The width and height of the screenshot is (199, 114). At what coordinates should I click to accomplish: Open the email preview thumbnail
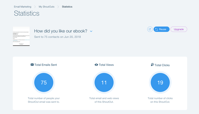(x=21, y=37)
